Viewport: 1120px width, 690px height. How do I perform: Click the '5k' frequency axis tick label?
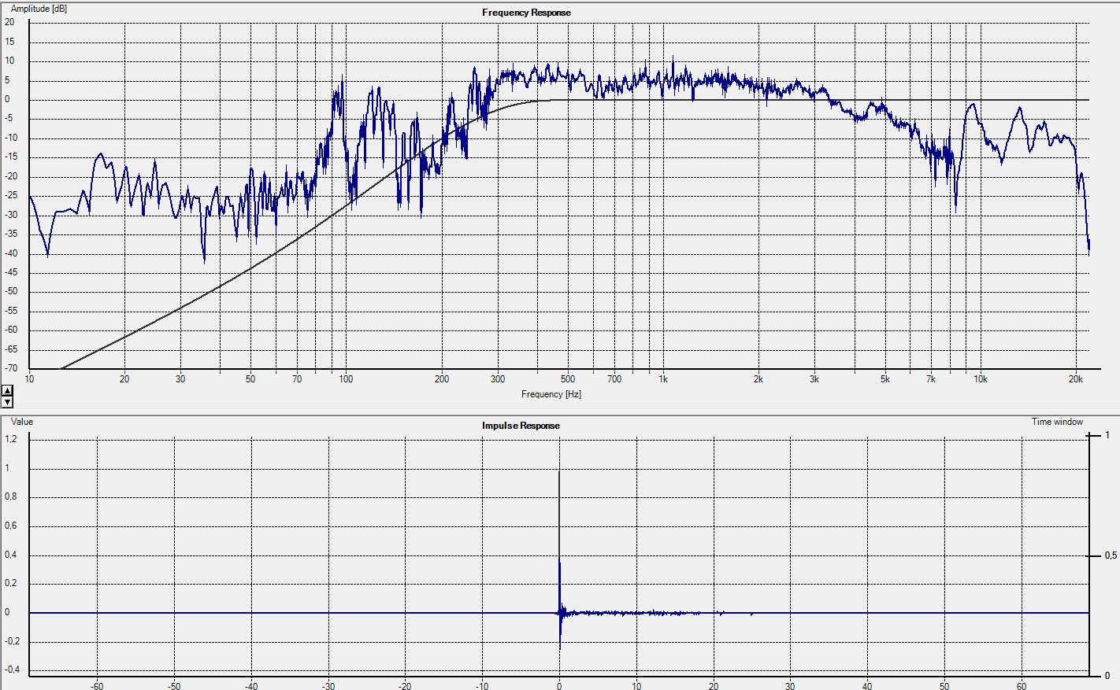click(x=885, y=379)
